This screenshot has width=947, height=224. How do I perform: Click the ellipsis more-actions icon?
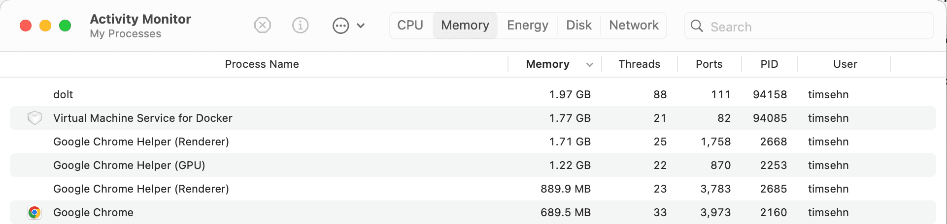tap(340, 26)
